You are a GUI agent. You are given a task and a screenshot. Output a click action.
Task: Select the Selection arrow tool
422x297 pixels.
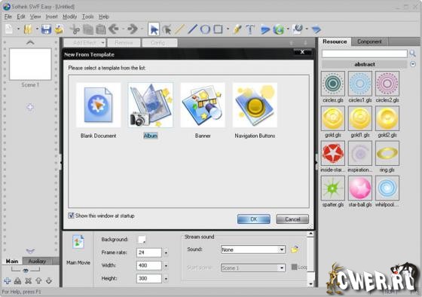click(154, 29)
